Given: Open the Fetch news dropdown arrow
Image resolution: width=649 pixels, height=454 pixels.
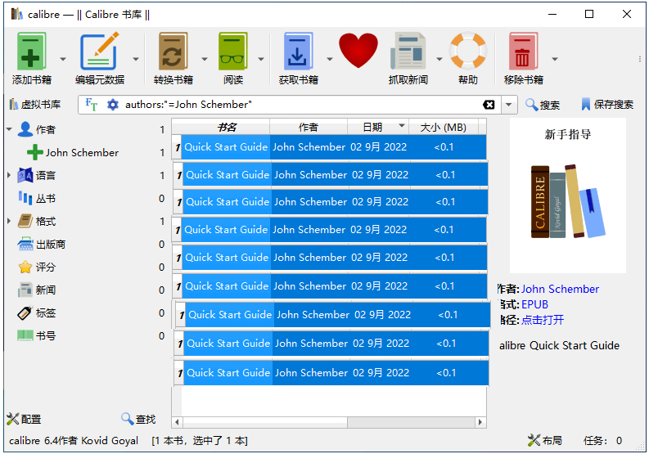Looking at the screenshot, I should [x=439, y=59].
